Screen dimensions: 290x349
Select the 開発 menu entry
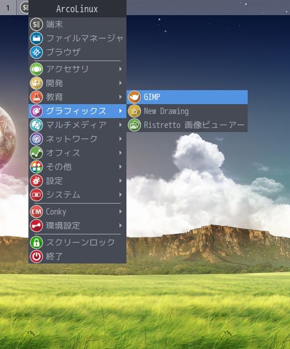[x=78, y=83]
